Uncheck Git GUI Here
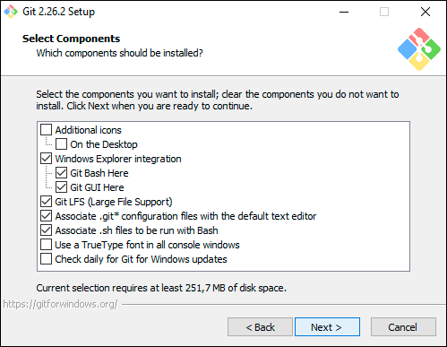This screenshot has height=347, width=447. [x=61, y=187]
